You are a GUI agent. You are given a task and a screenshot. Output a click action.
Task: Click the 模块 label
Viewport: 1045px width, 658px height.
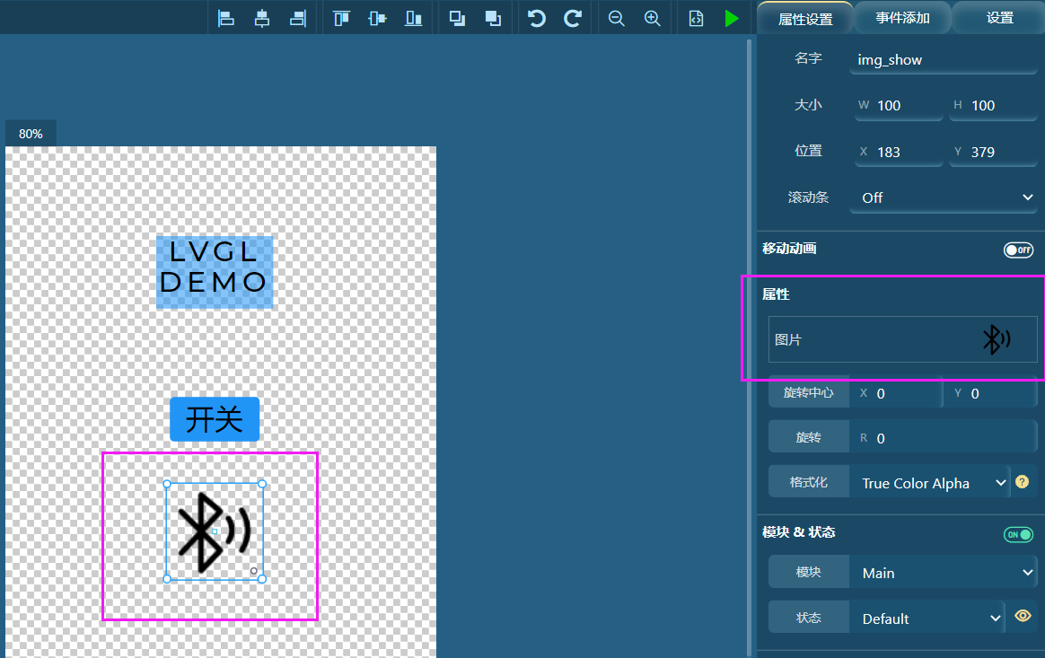808,572
